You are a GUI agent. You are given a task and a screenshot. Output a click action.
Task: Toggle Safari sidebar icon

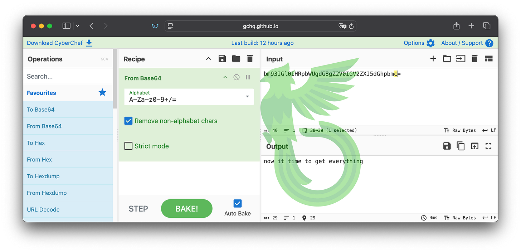(x=67, y=26)
